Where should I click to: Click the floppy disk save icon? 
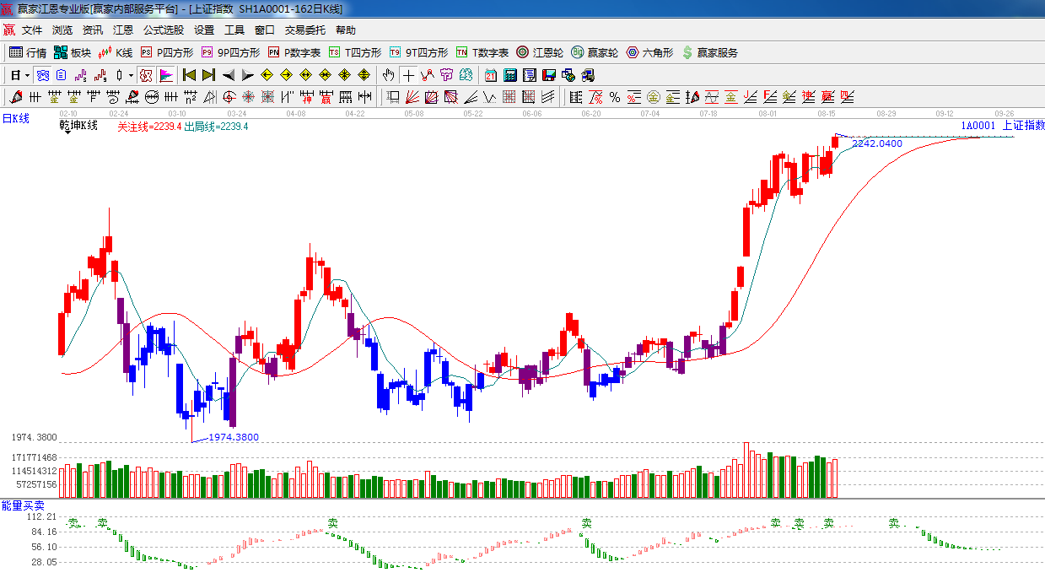[x=549, y=75]
